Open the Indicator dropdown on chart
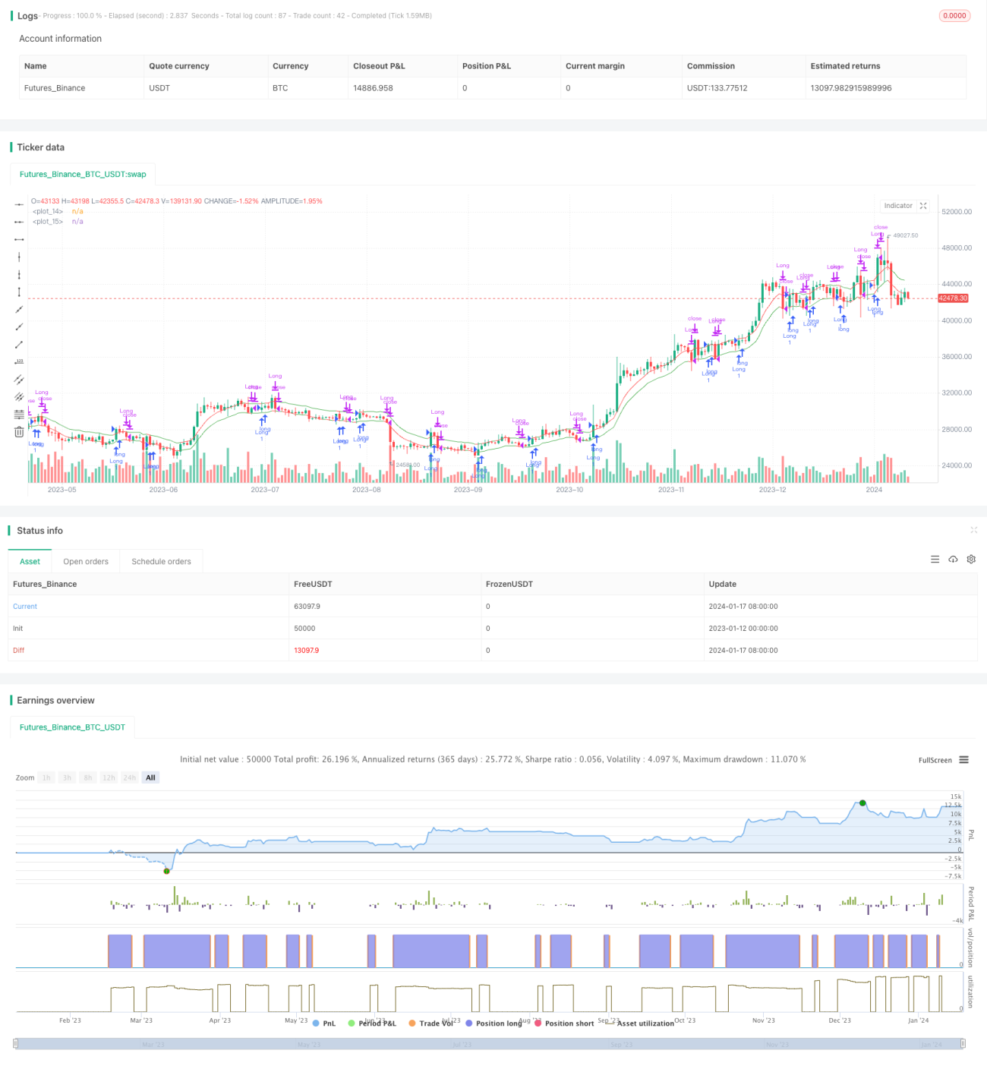The width and height of the screenshot is (987, 1066). point(898,206)
